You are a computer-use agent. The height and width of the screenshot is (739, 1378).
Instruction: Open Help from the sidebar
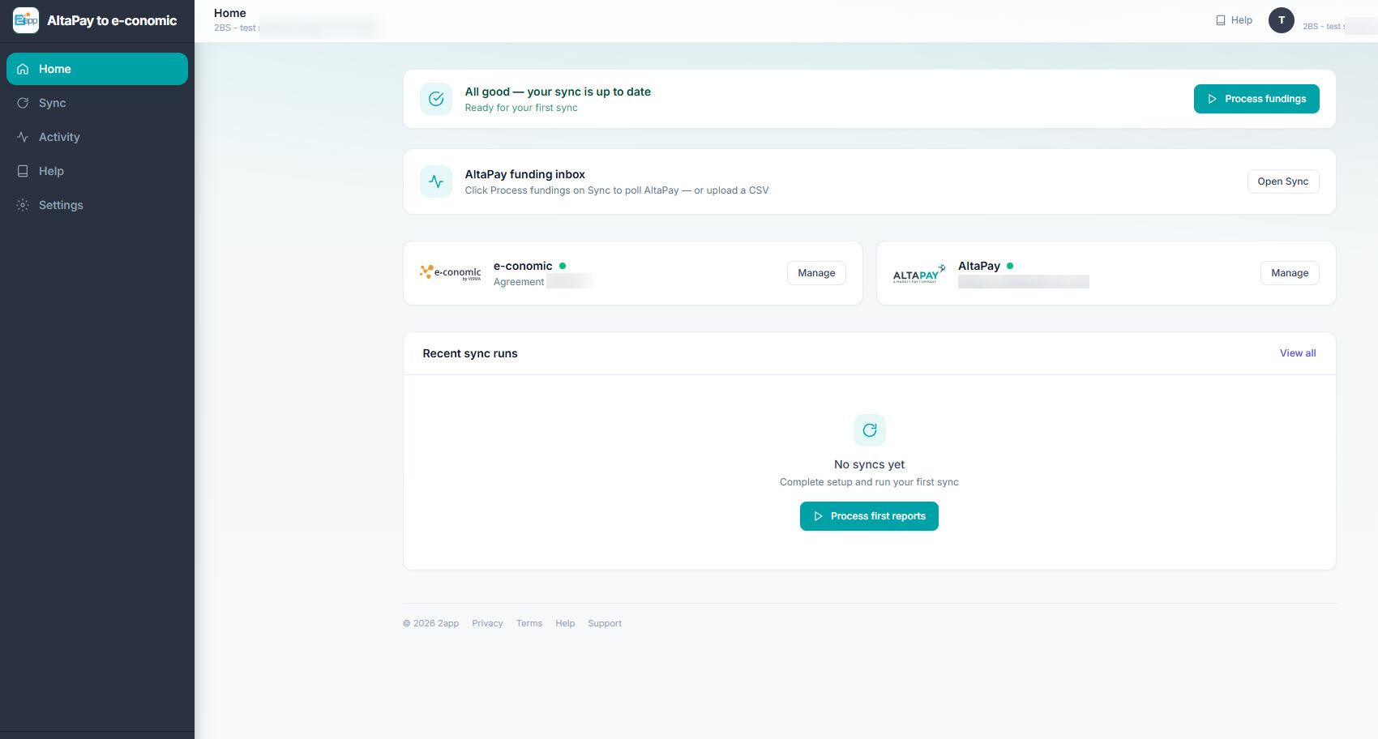coord(97,171)
